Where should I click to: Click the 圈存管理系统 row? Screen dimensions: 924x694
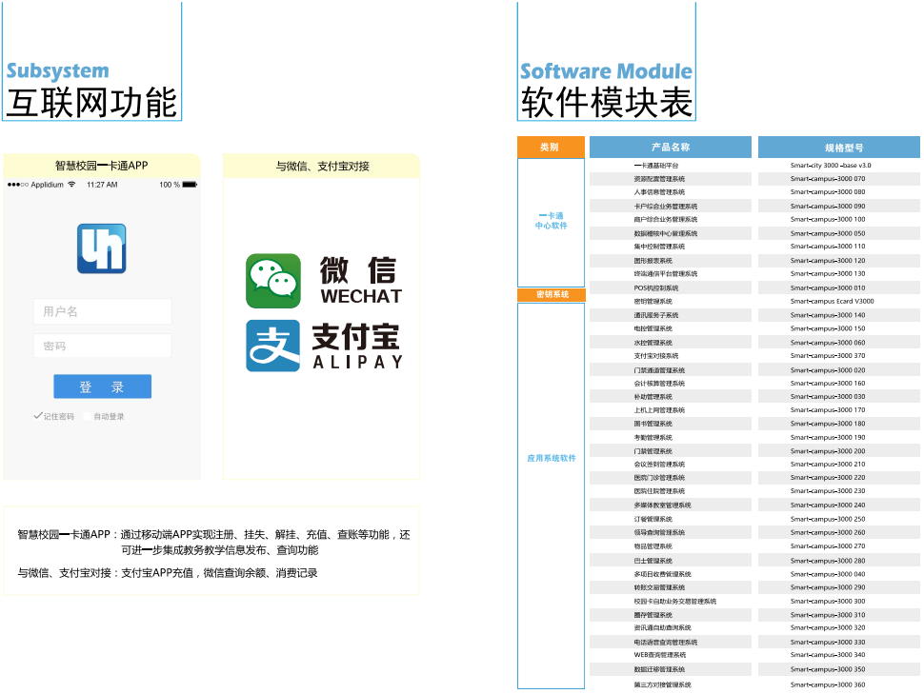tap(671, 615)
